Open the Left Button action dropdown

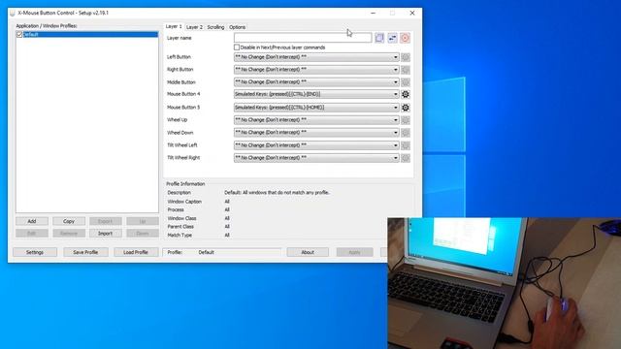pyautogui.click(x=316, y=57)
